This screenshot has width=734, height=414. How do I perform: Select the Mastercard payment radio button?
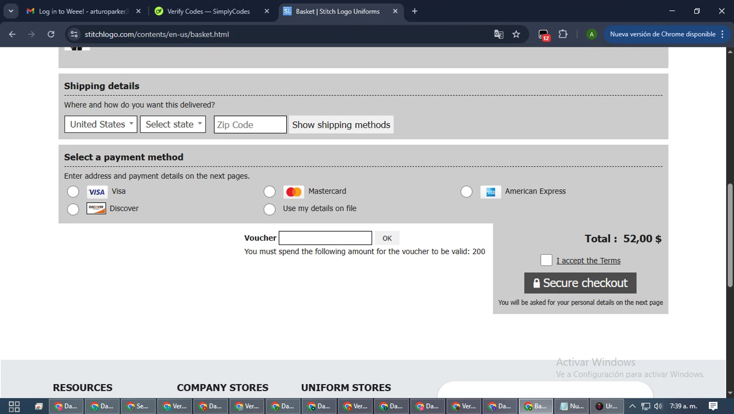pos(270,192)
